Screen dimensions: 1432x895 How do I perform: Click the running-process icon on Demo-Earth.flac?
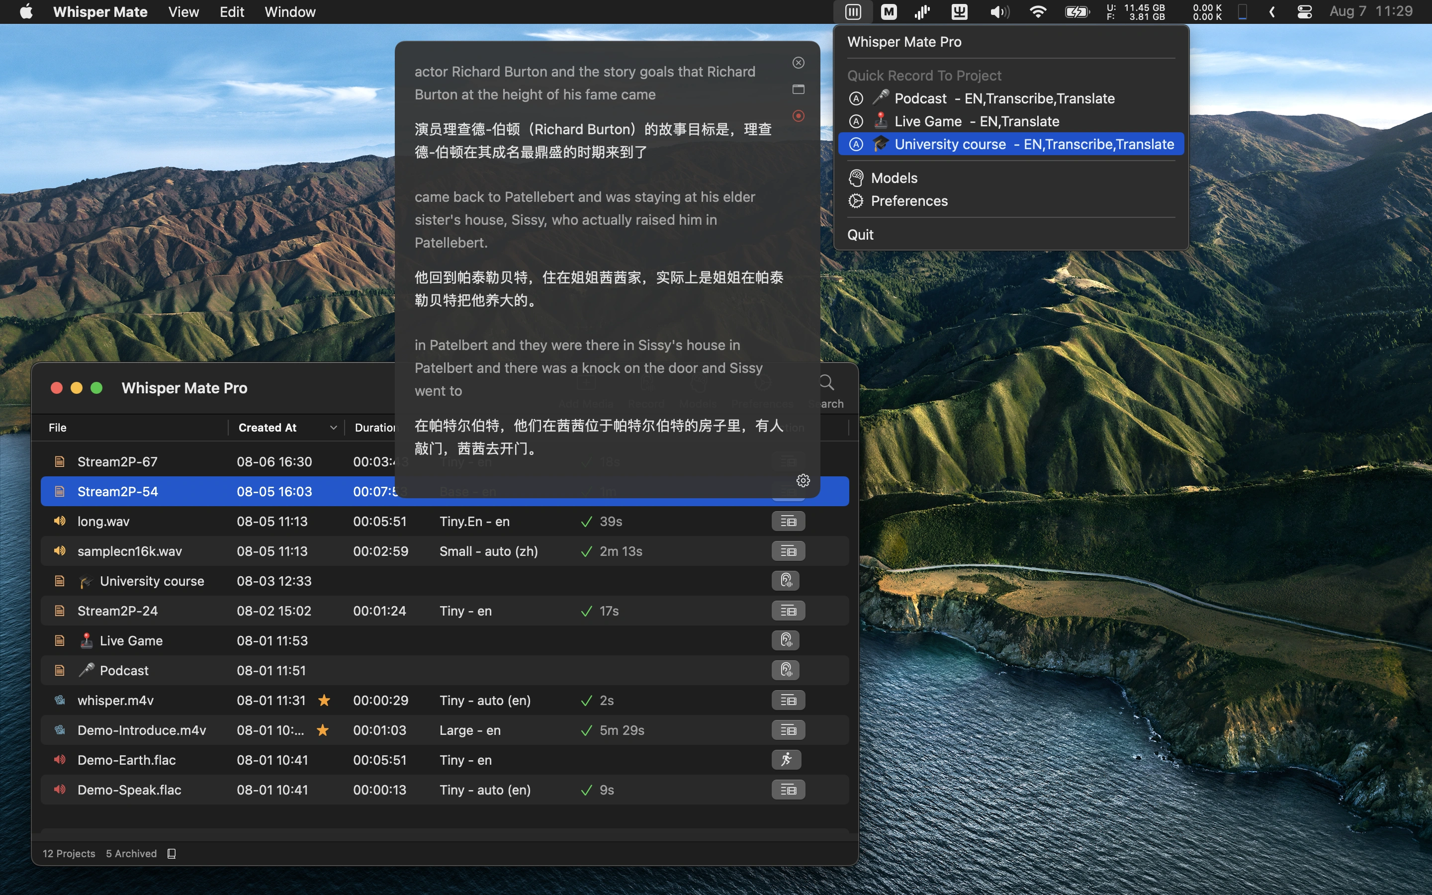coord(787,759)
